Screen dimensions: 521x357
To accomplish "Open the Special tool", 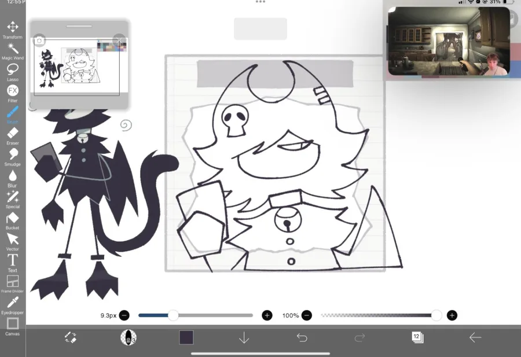I will (13, 200).
